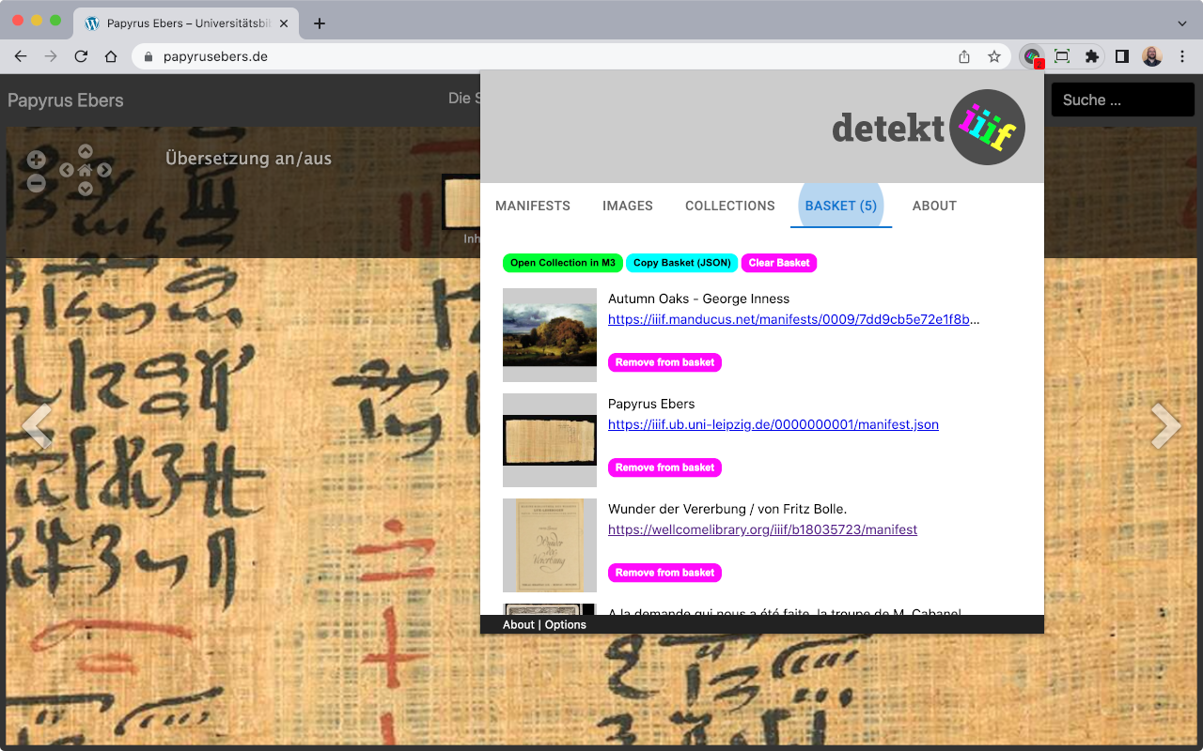Screen dimensions: 1203x751
Task: Click the Open Collection in M3 button
Action: [562, 263]
